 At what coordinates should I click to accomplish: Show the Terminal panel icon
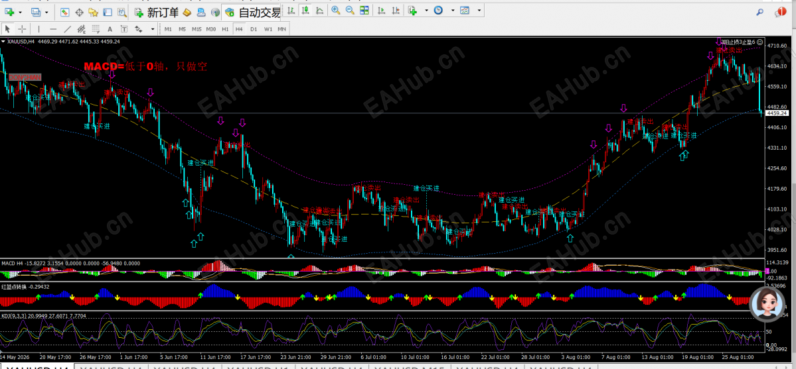(x=108, y=12)
